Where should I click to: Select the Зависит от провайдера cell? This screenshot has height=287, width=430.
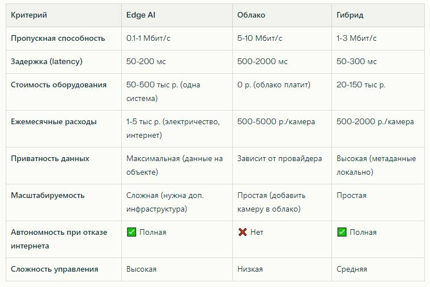pyautogui.click(x=279, y=158)
